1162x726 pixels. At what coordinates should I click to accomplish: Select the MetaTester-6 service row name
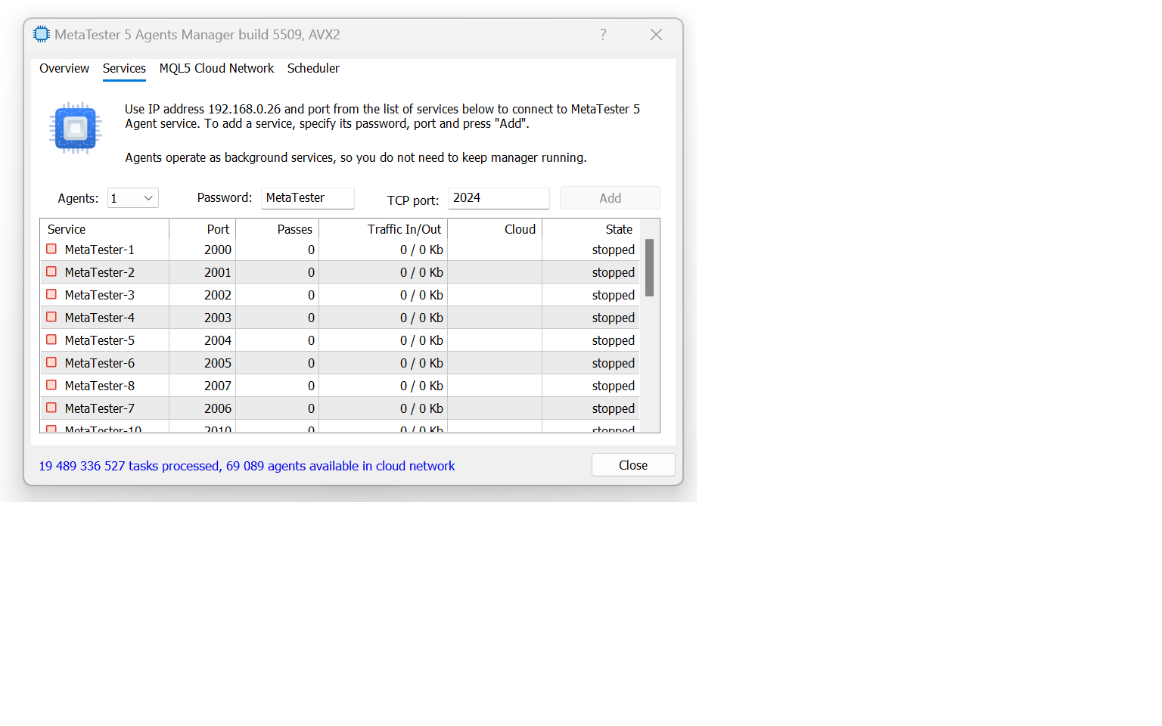pos(100,363)
